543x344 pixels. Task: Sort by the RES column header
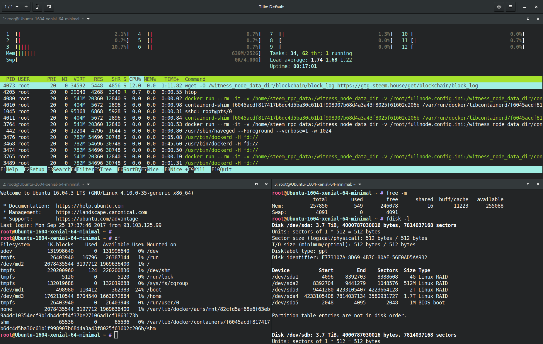click(x=98, y=79)
